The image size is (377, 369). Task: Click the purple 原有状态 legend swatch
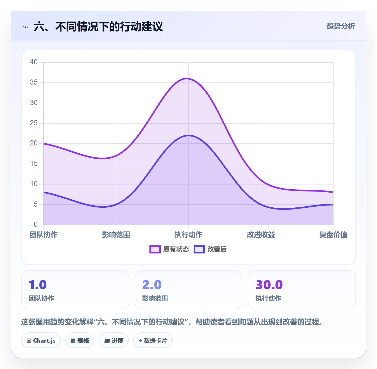pos(155,249)
